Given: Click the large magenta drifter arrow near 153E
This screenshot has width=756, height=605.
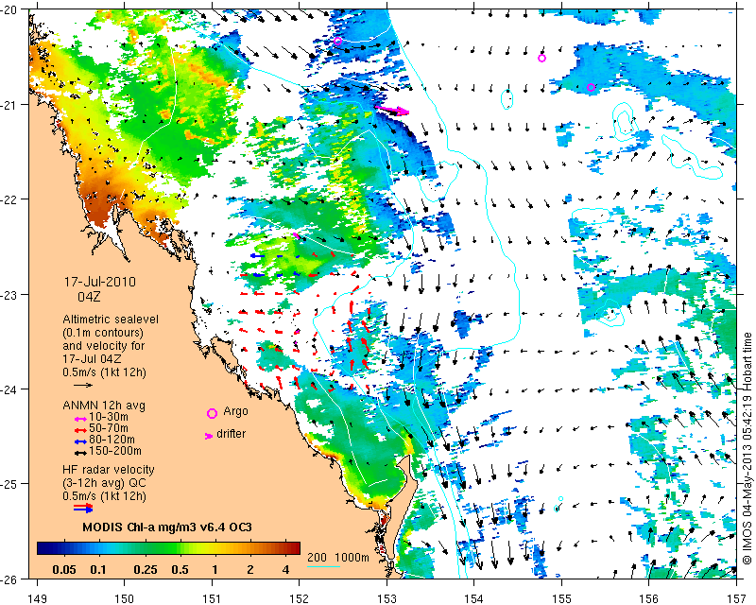Looking at the screenshot, I should pos(392,110).
